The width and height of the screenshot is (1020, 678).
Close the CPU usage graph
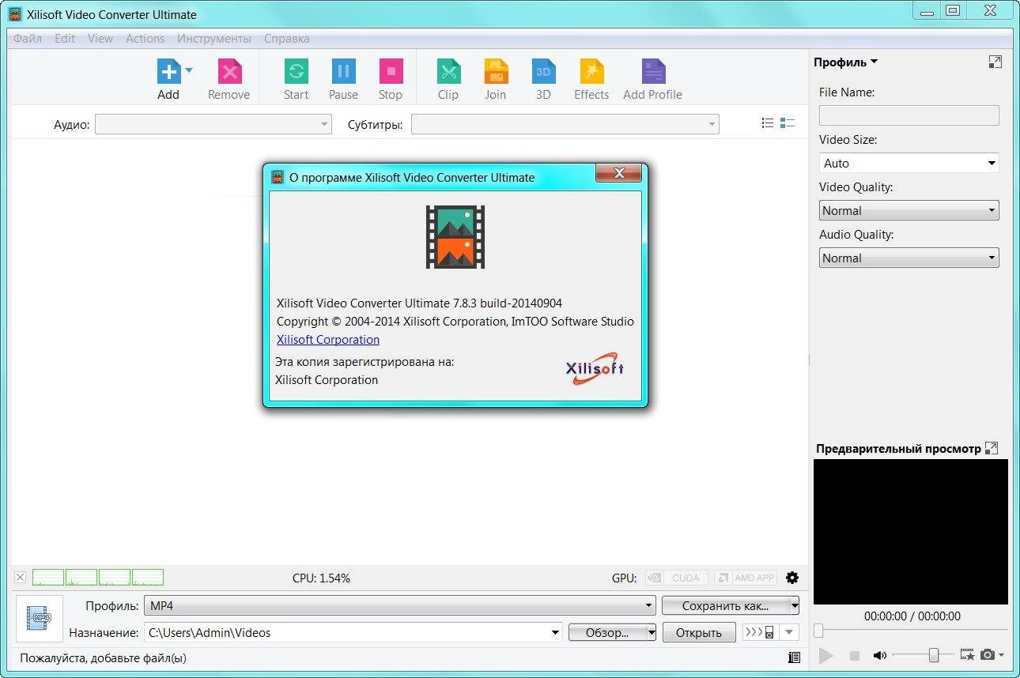click(x=20, y=578)
